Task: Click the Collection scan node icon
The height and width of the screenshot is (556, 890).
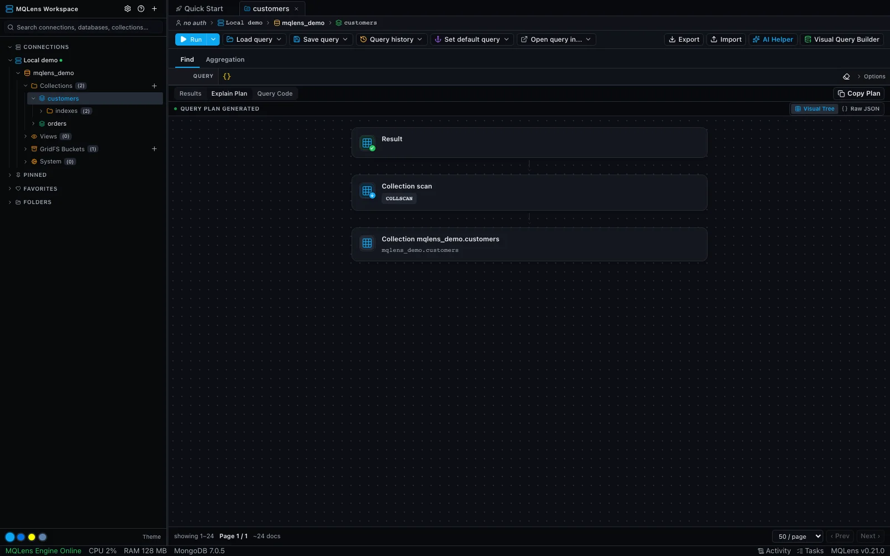Action: point(367,191)
